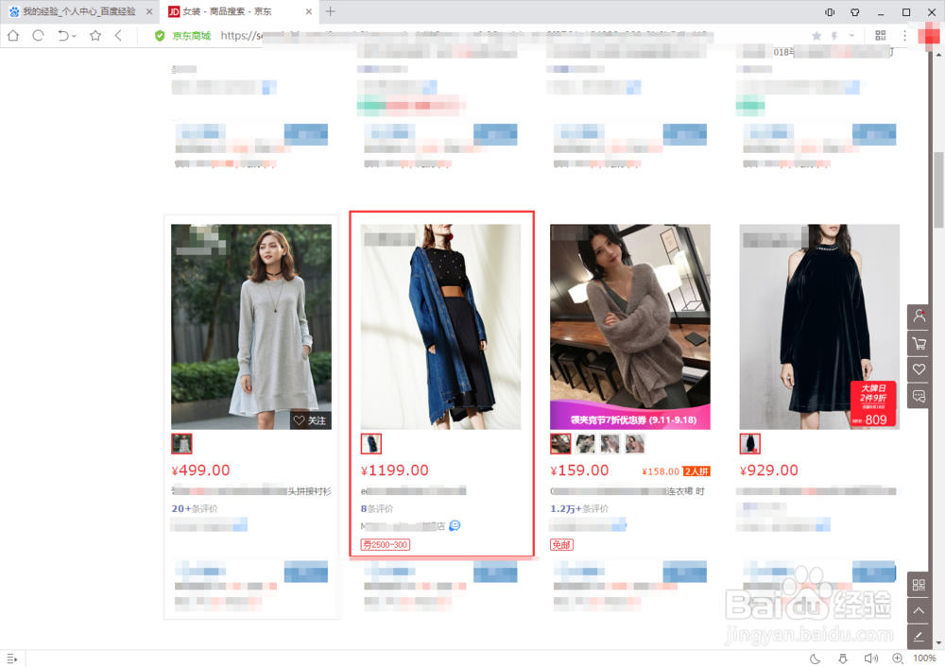The image size is (945, 667).
Task: Open the favorites heart sidebar icon
Action: tap(919, 369)
